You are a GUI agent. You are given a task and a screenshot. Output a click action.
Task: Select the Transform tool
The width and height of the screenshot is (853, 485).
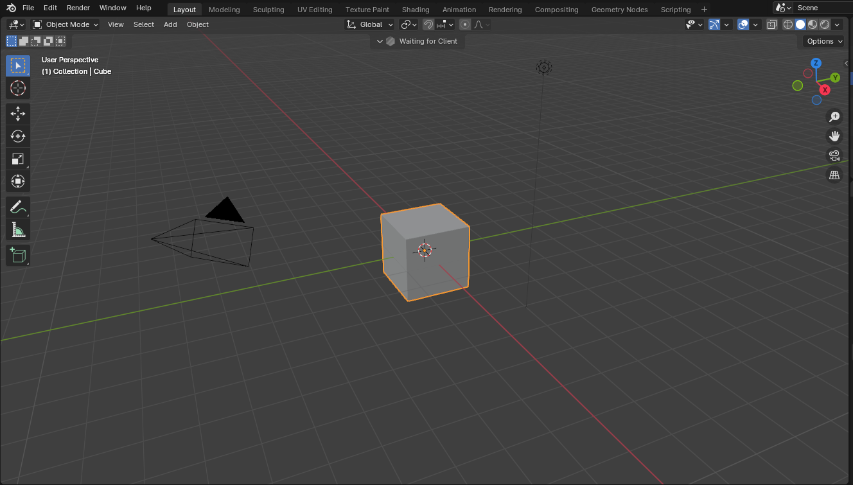point(18,181)
